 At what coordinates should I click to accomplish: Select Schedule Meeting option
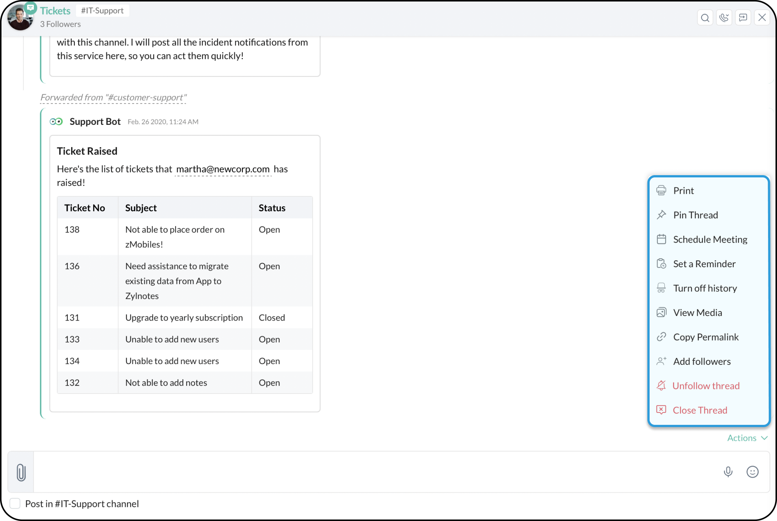710,239
